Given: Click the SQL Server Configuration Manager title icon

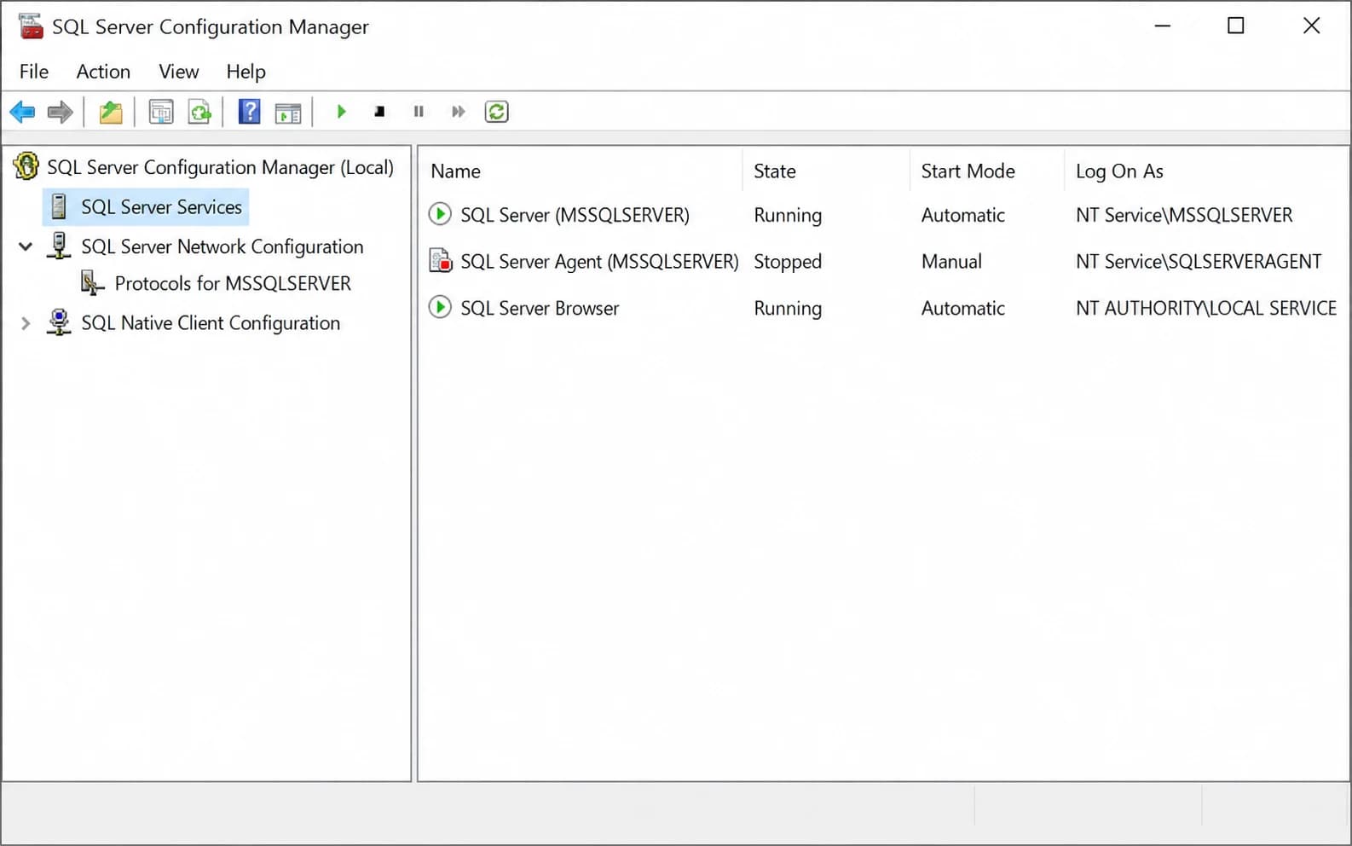Looking at the screenshot, I should coord(31,26).
